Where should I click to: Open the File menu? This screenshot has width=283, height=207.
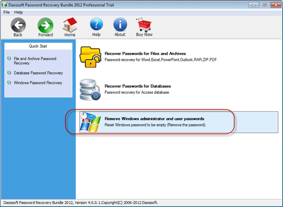[x=6, y=12]
